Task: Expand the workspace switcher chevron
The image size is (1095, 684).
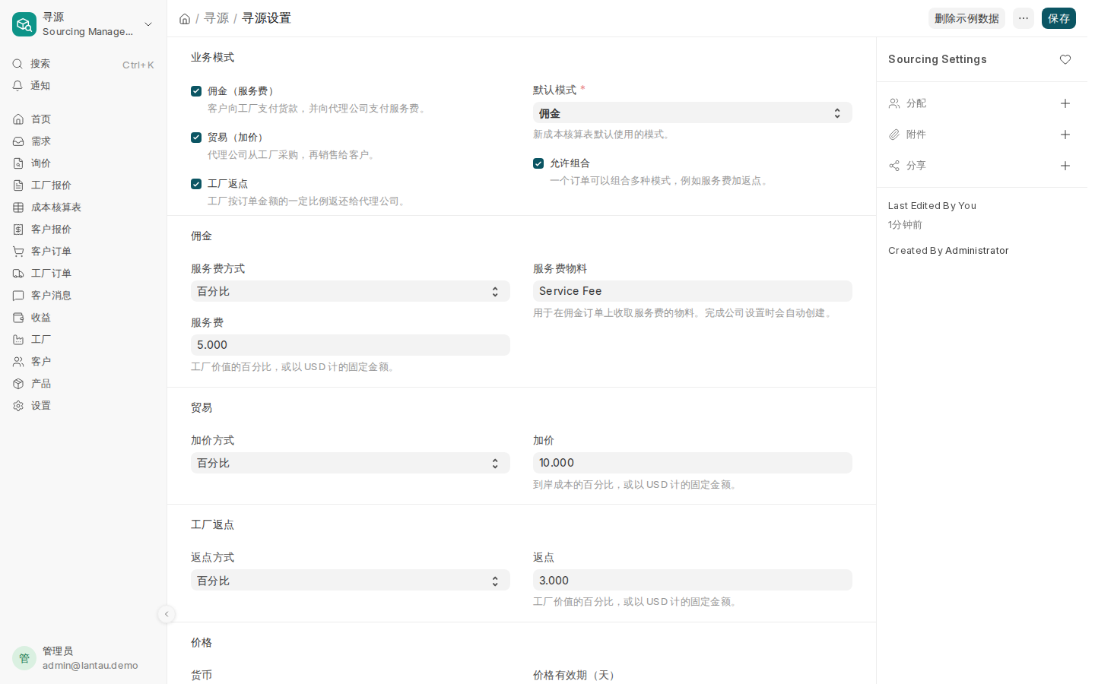Action: (x=148, y=24)
